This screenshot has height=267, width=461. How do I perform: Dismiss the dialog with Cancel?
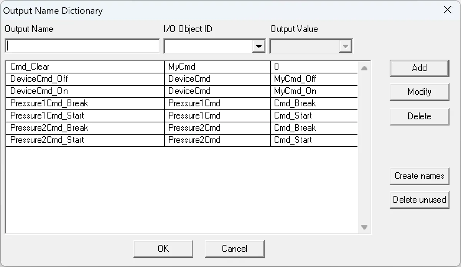pyautogui.click(x=234, y=249)
